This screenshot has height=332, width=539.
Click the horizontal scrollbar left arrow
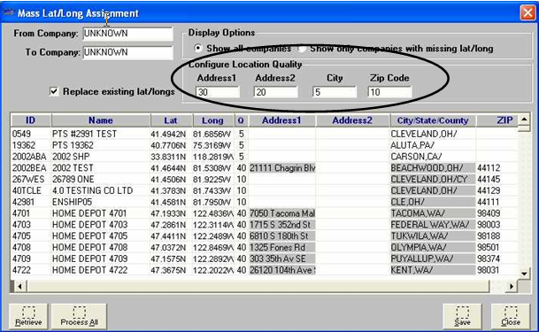[x=19, y=286]
